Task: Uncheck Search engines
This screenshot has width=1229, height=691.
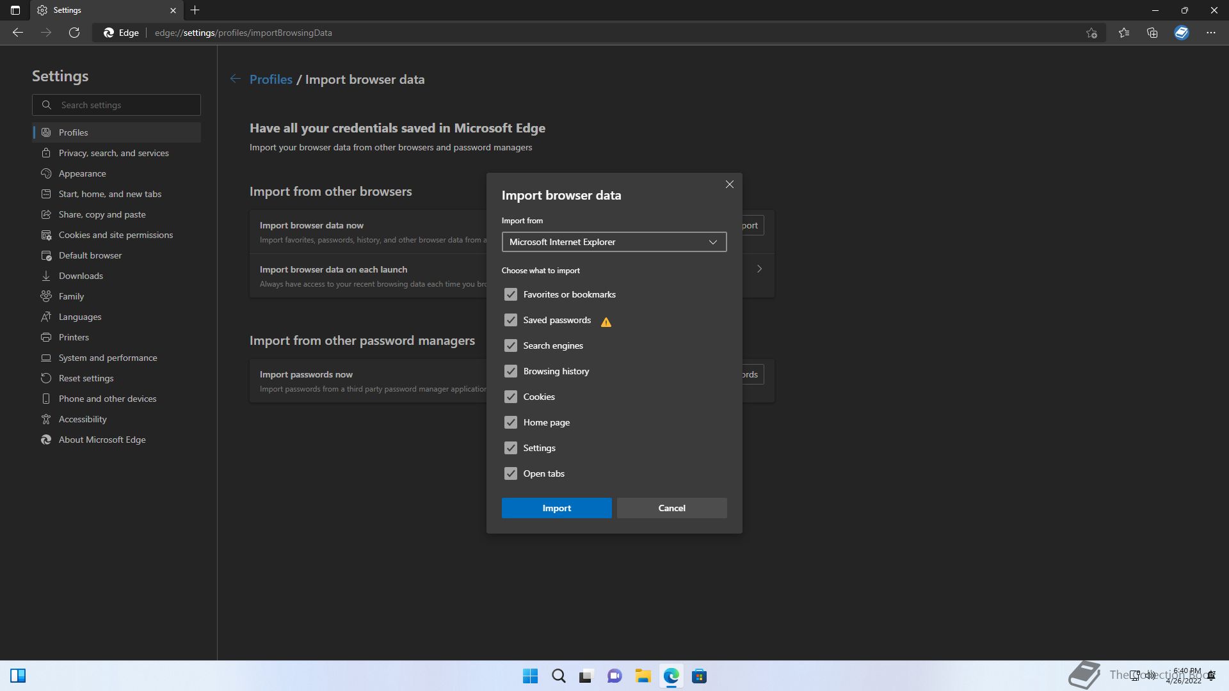Action: 510,345
